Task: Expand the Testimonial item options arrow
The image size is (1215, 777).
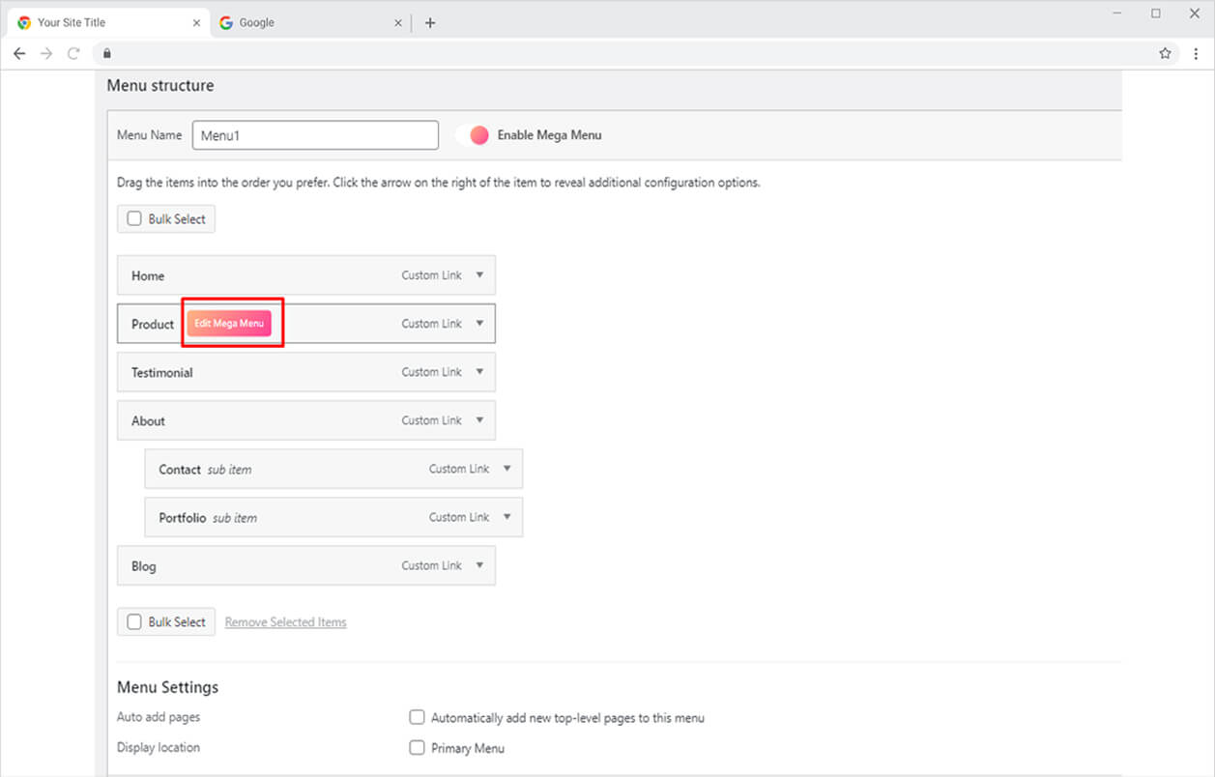Action: coord(479,372)
